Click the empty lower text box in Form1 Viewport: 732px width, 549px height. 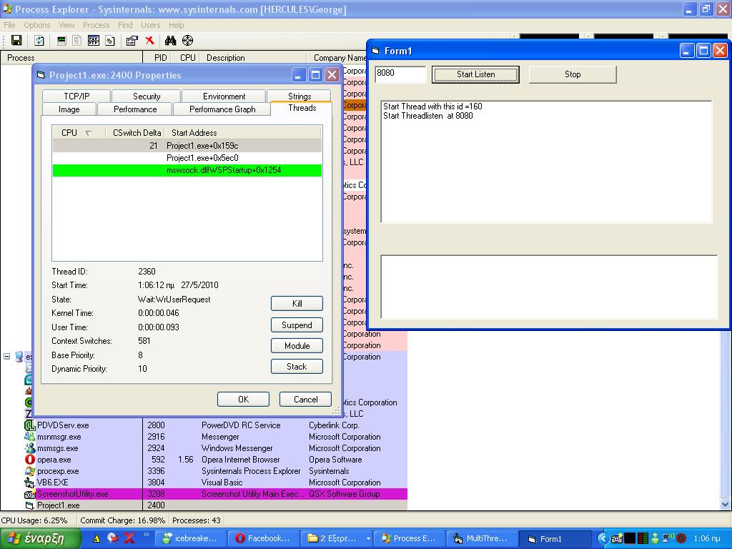coord(550,287)
